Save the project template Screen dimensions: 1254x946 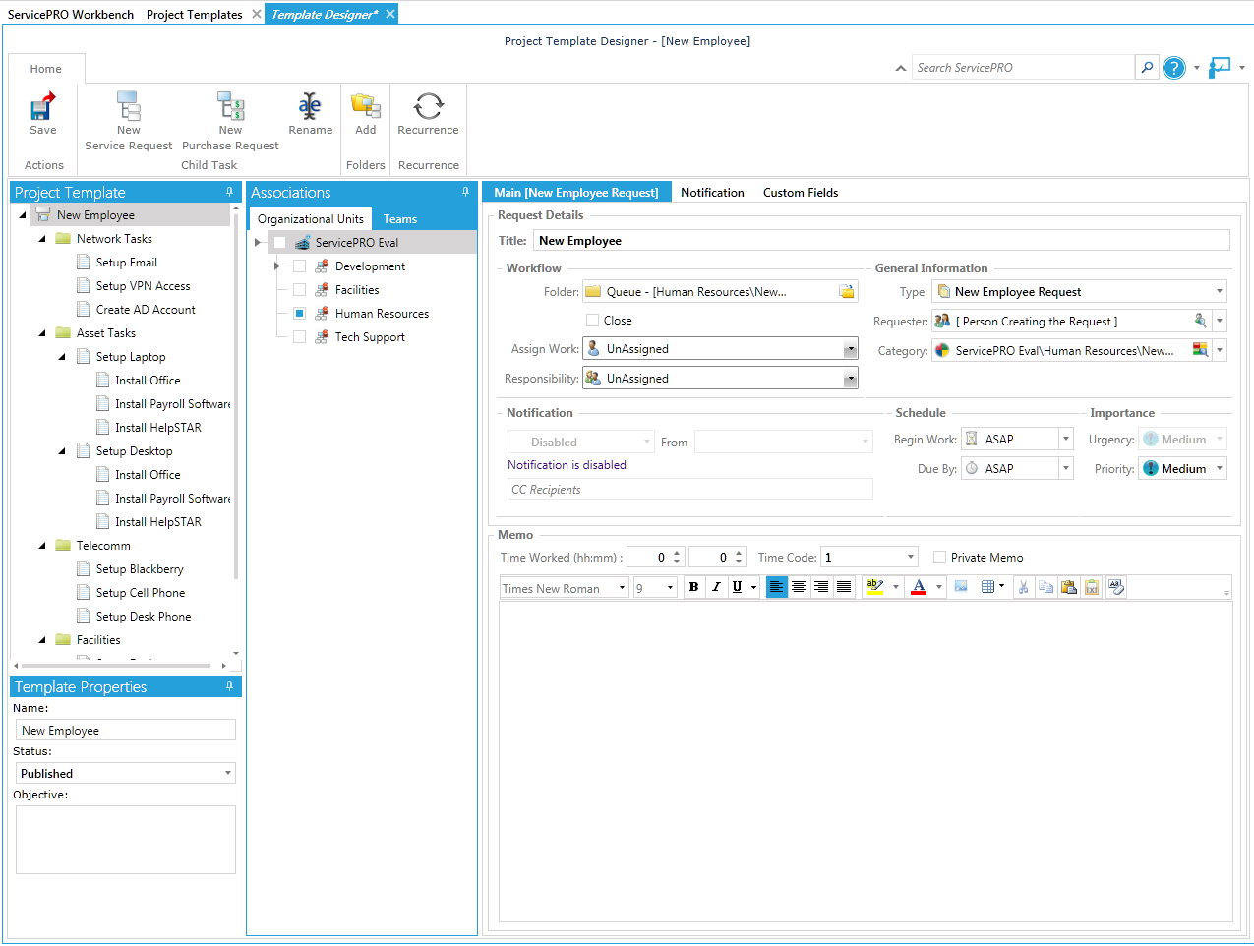pos(42,118)
